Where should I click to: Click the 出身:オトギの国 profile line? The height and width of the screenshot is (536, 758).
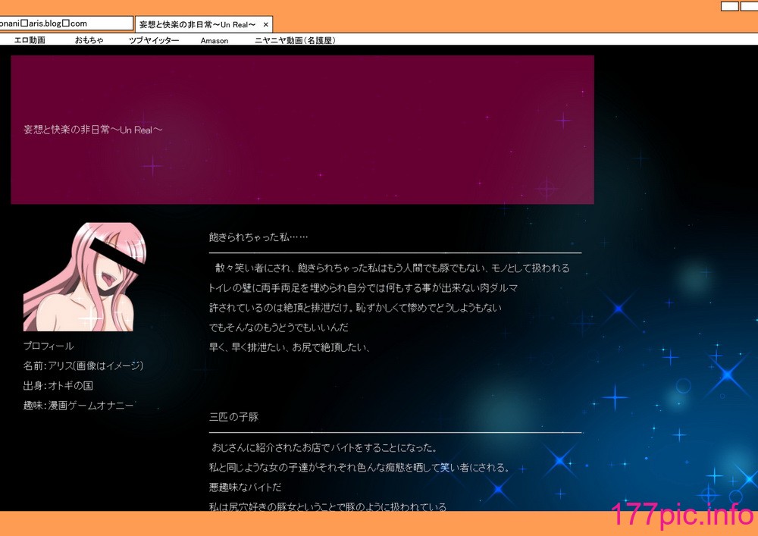pyautogui.click(x=58, y=386)
